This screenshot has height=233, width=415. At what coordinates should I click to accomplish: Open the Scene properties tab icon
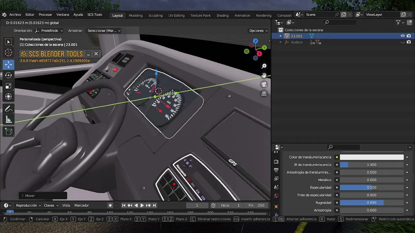coord(276,187)
